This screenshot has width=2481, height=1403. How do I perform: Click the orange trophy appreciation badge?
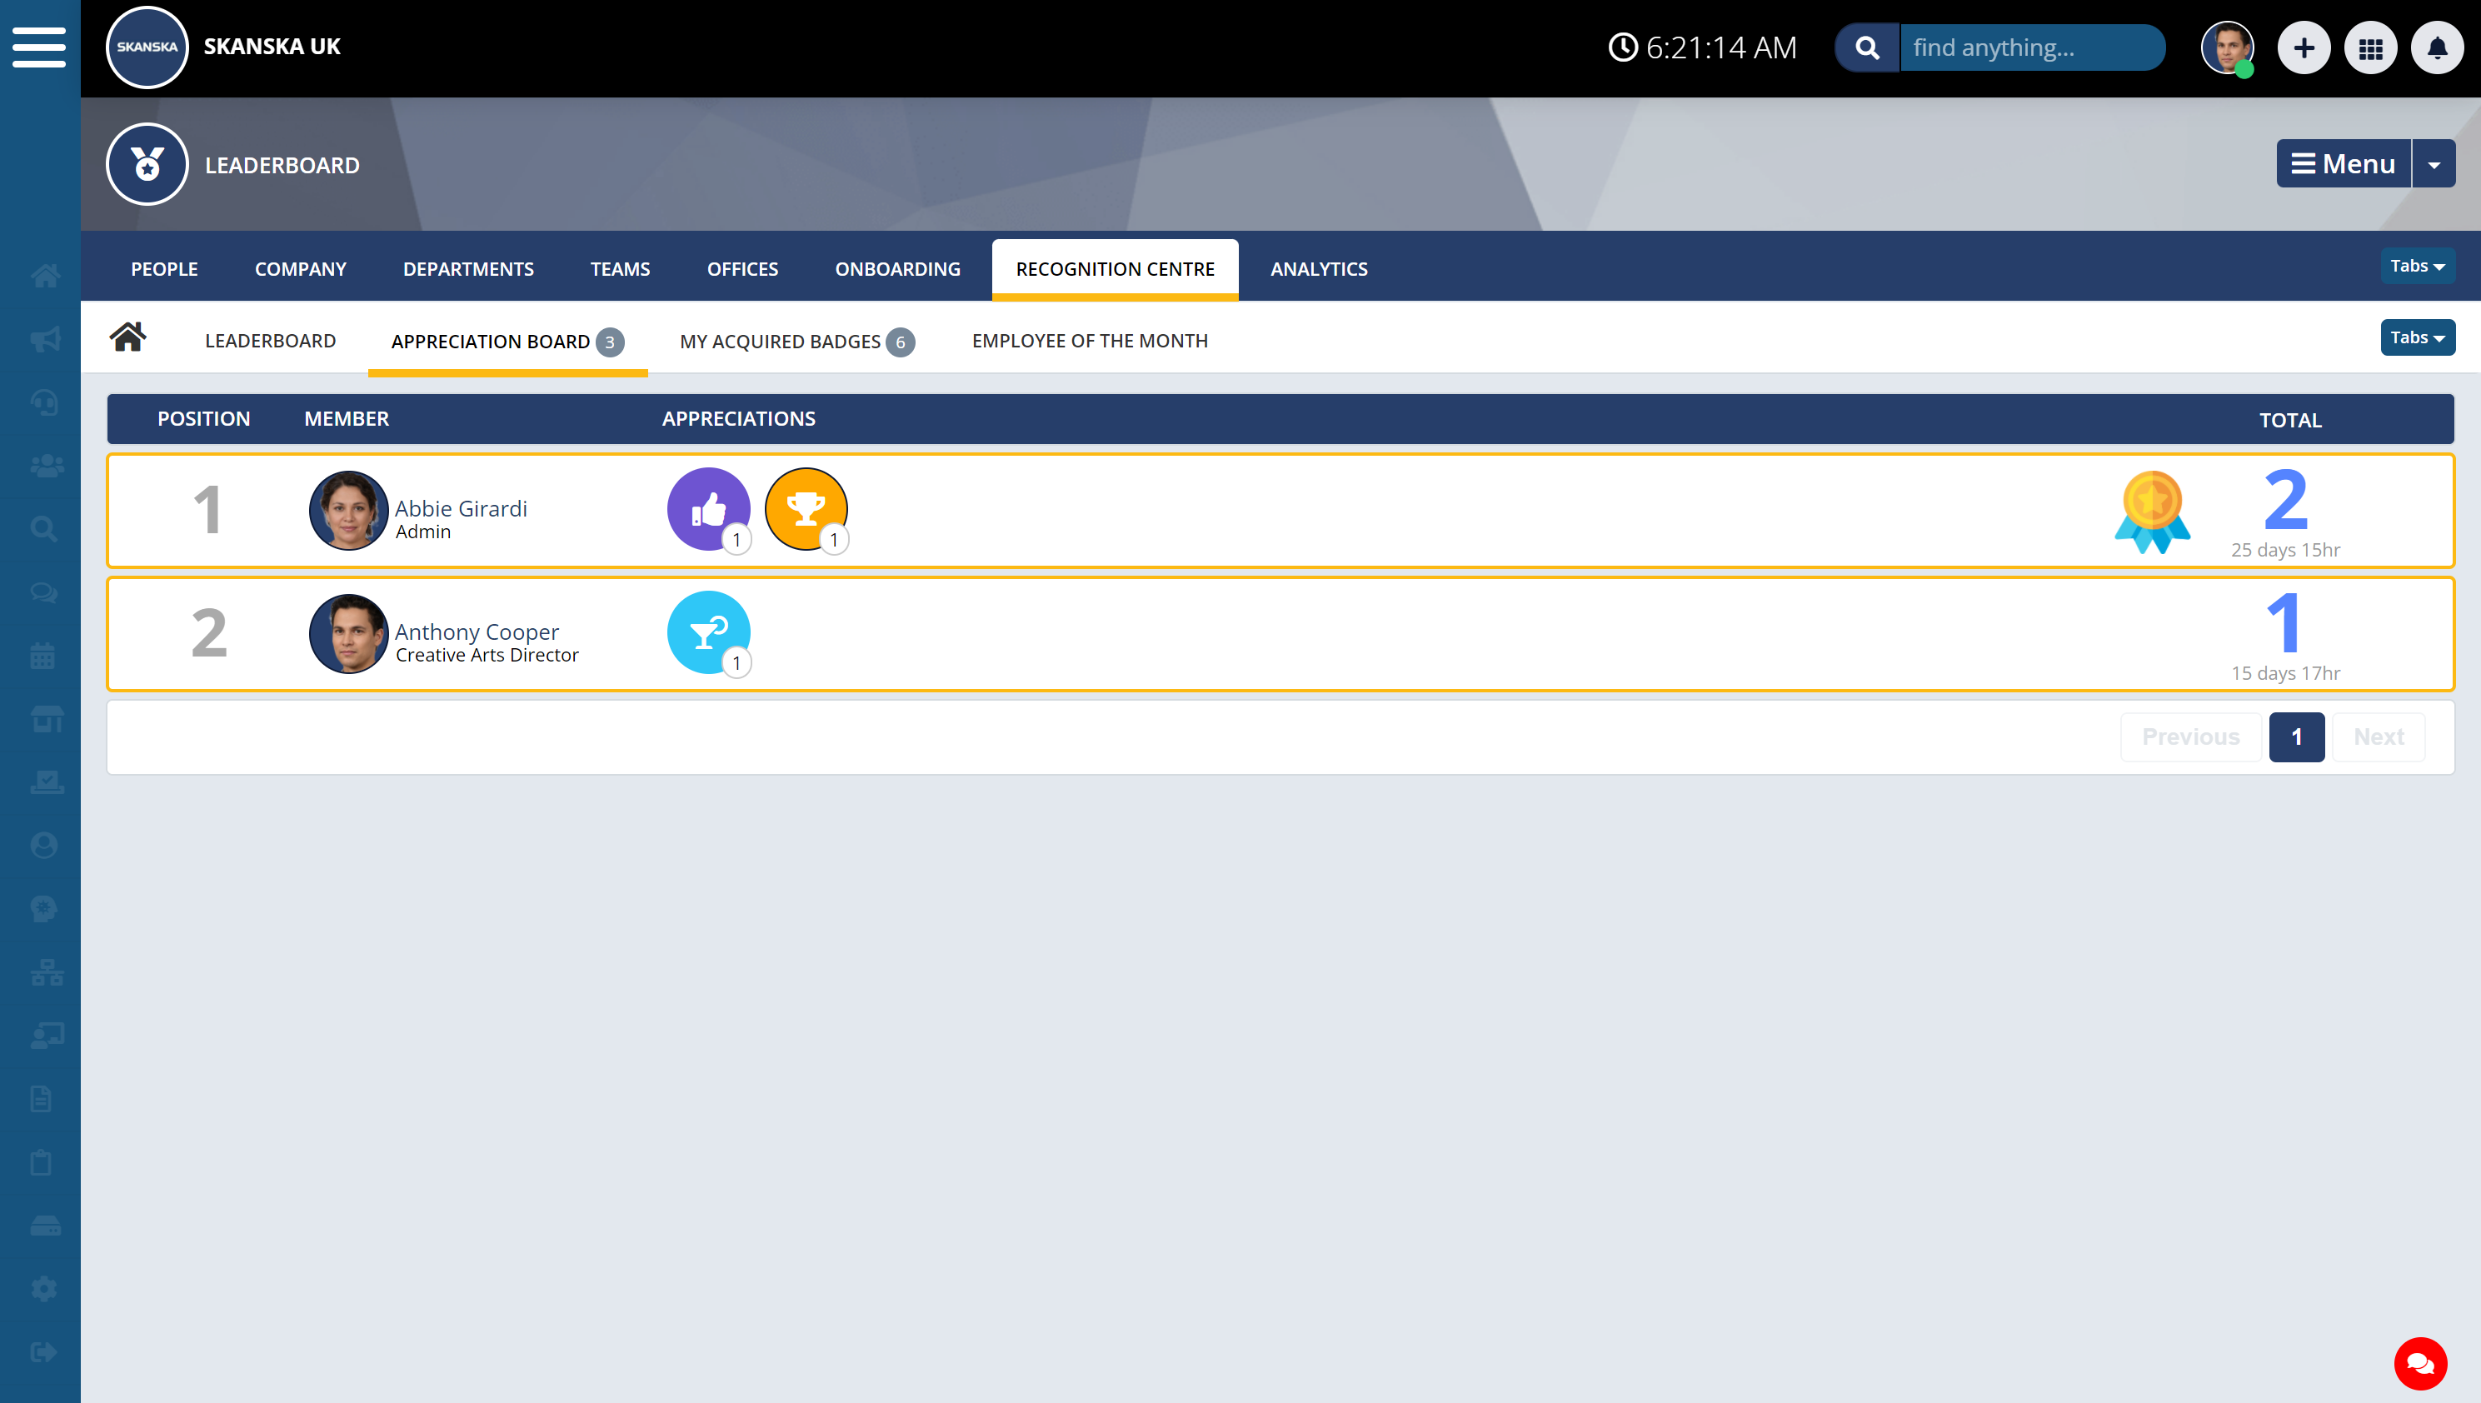tap(806, 509)
